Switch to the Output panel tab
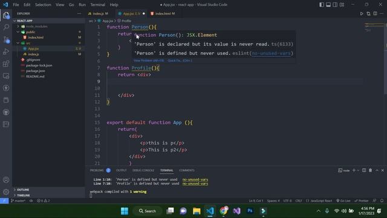The image size is (387, 218). (121, 170)
